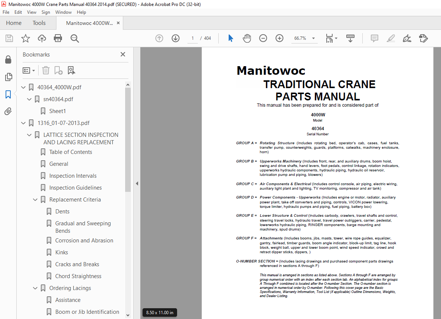
Task: Open the Dents bookmark
Action: (x=62, y=212)
